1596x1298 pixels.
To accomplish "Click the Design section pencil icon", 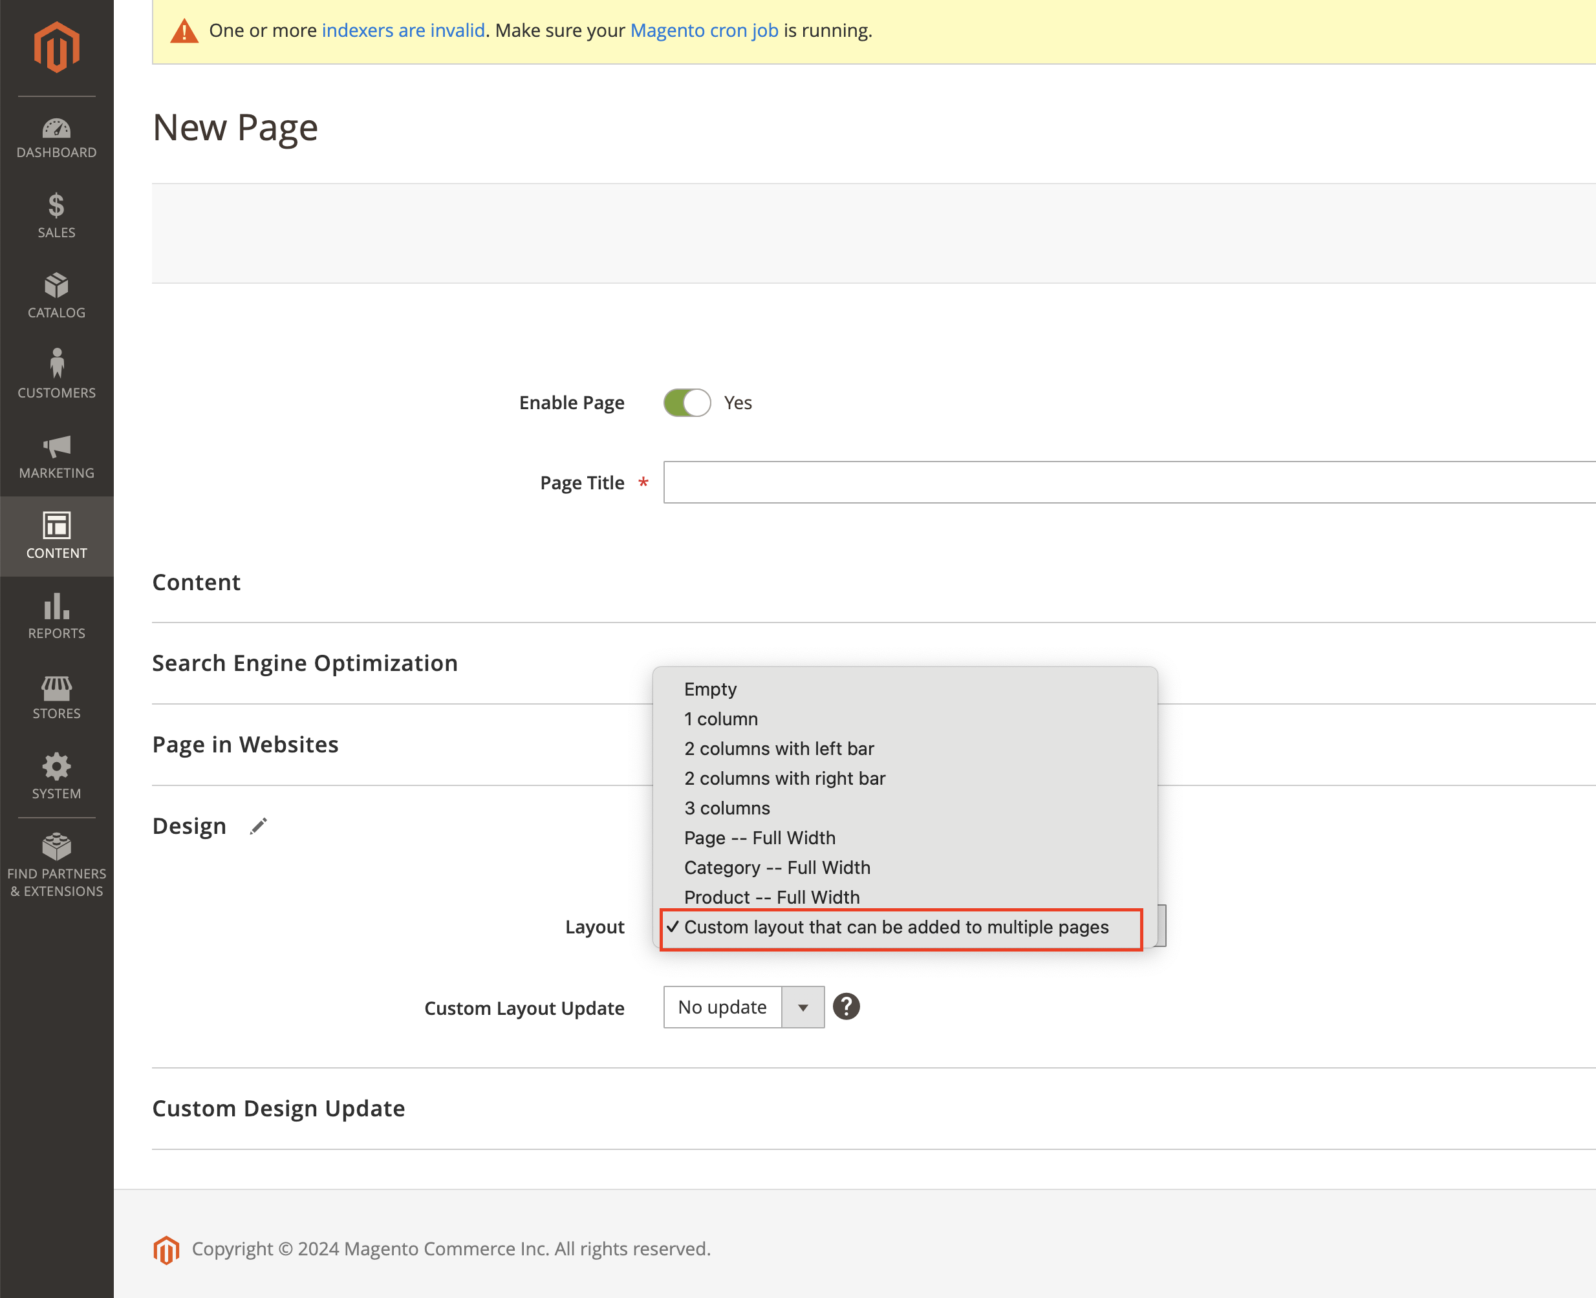I will pos(258,826).
